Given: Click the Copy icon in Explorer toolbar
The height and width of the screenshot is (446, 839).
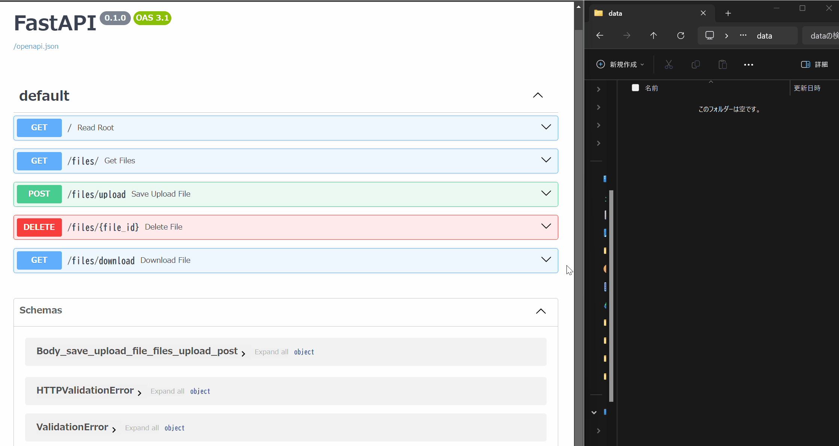Looking at the screenshot, I should coord(696,64).
